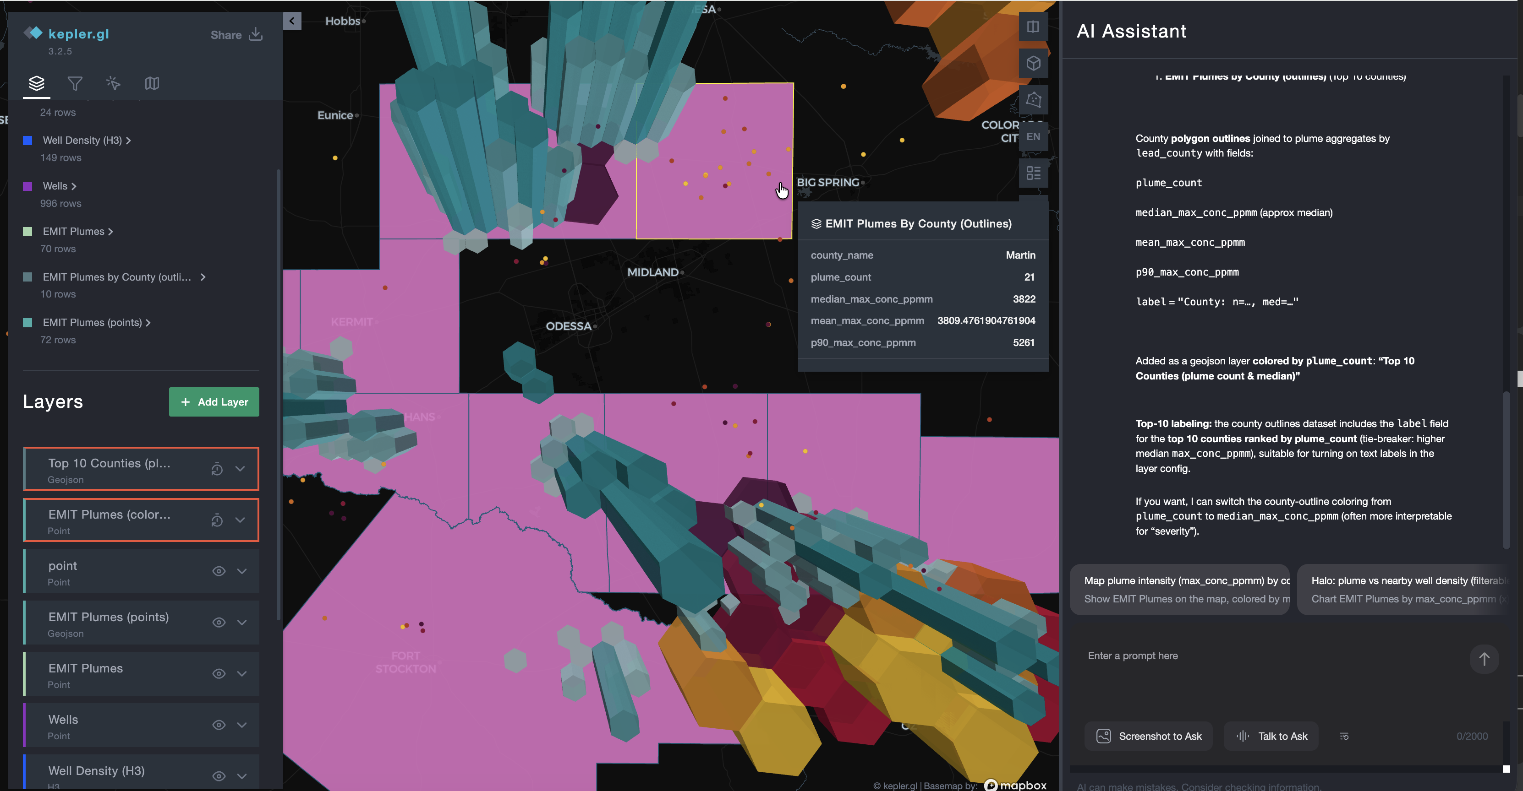Switch to the Layers tab

click(37, 83)
